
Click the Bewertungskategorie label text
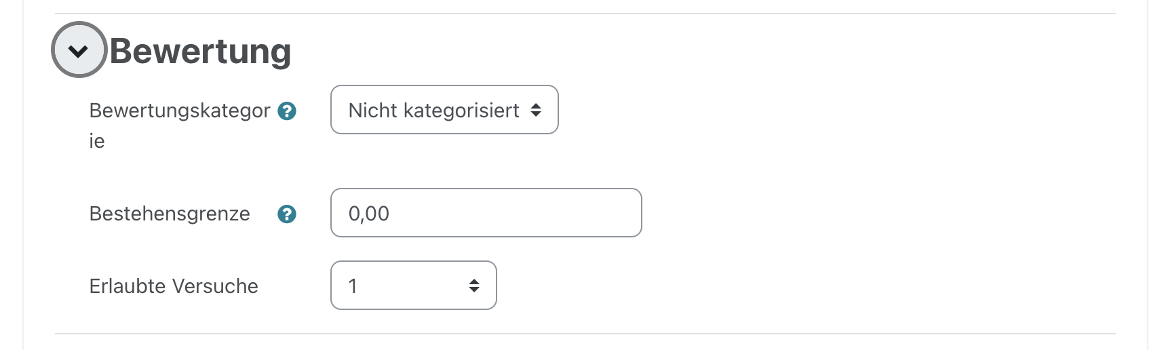coord(180,111)
